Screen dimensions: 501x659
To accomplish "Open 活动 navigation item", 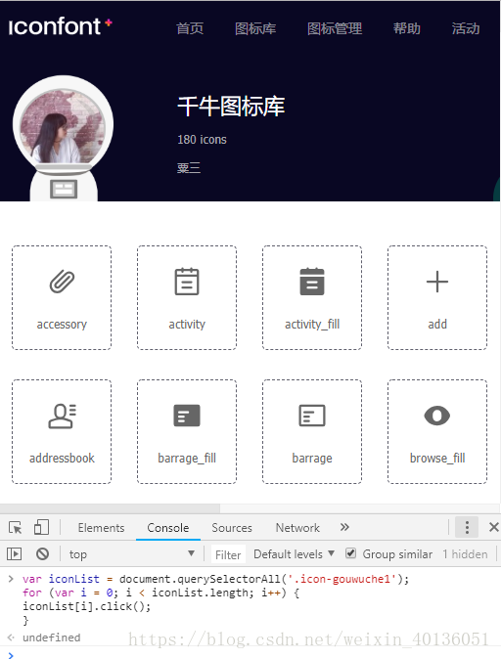I will click(466, 28).
